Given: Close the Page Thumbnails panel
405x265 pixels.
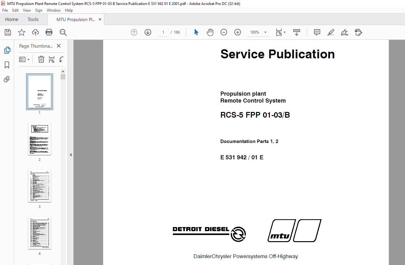Looking at the screenshot, I should click(59, 46).
